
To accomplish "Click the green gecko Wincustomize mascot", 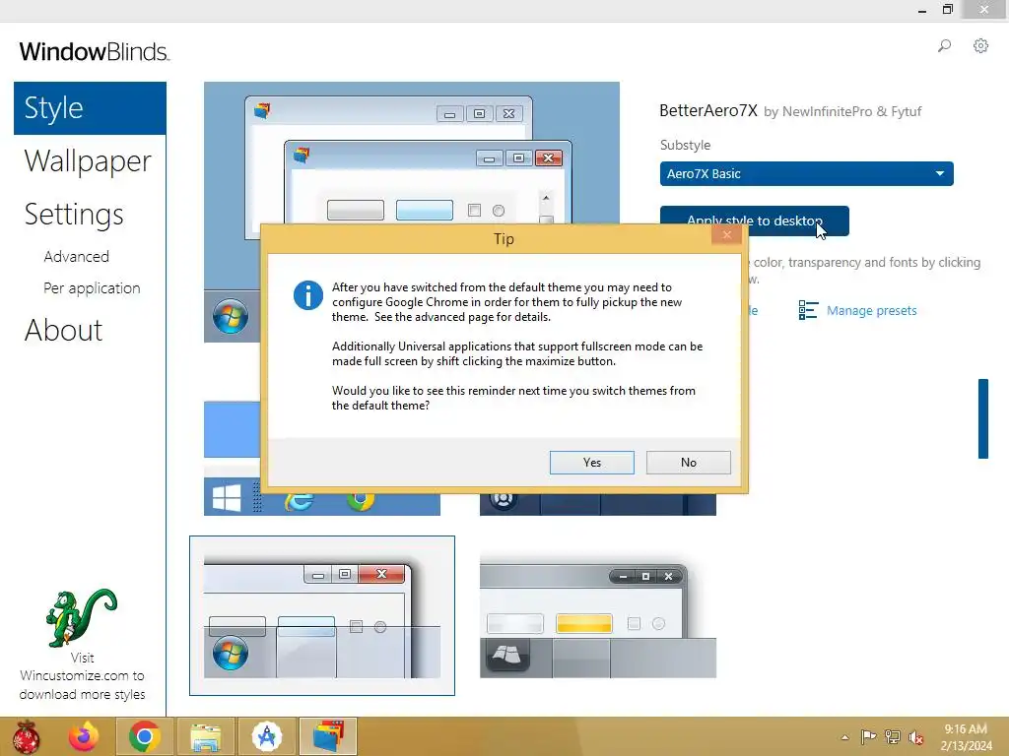I will coord(81,618).
